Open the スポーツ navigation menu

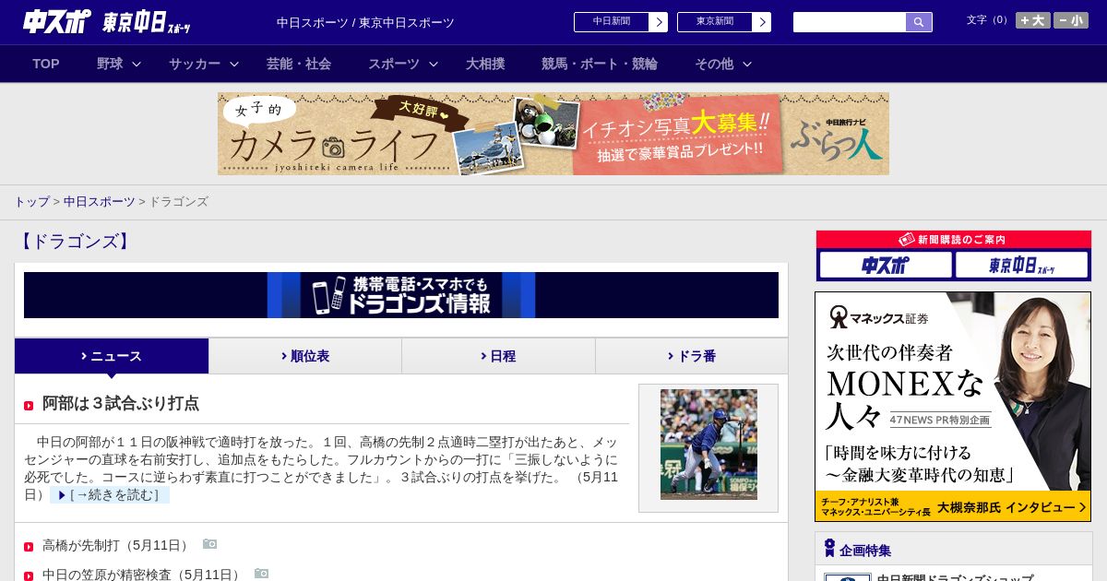394,64
